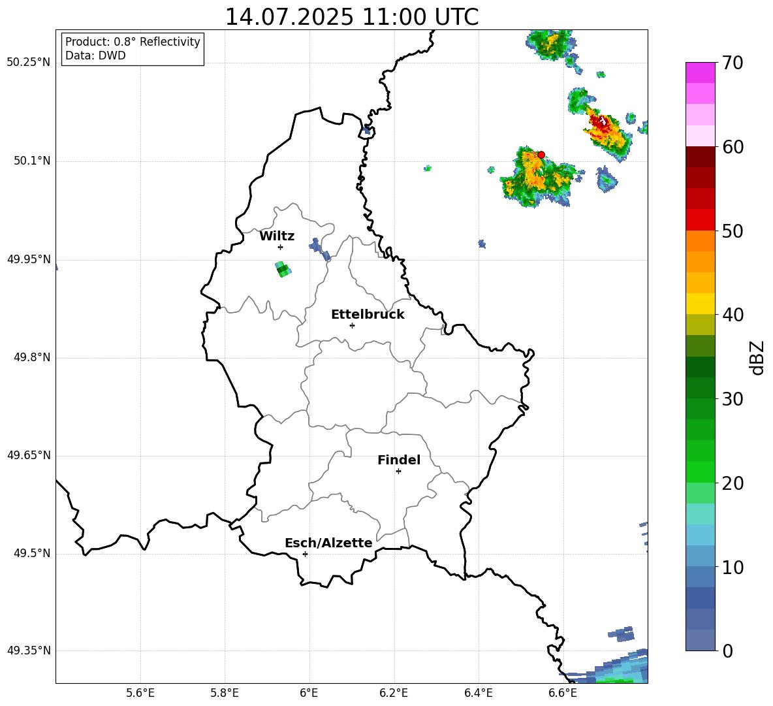The width and height of the screenshot is (773, 706).
Task: Click the red dot marker on the storm cell
Action: (x=541, y=154)
